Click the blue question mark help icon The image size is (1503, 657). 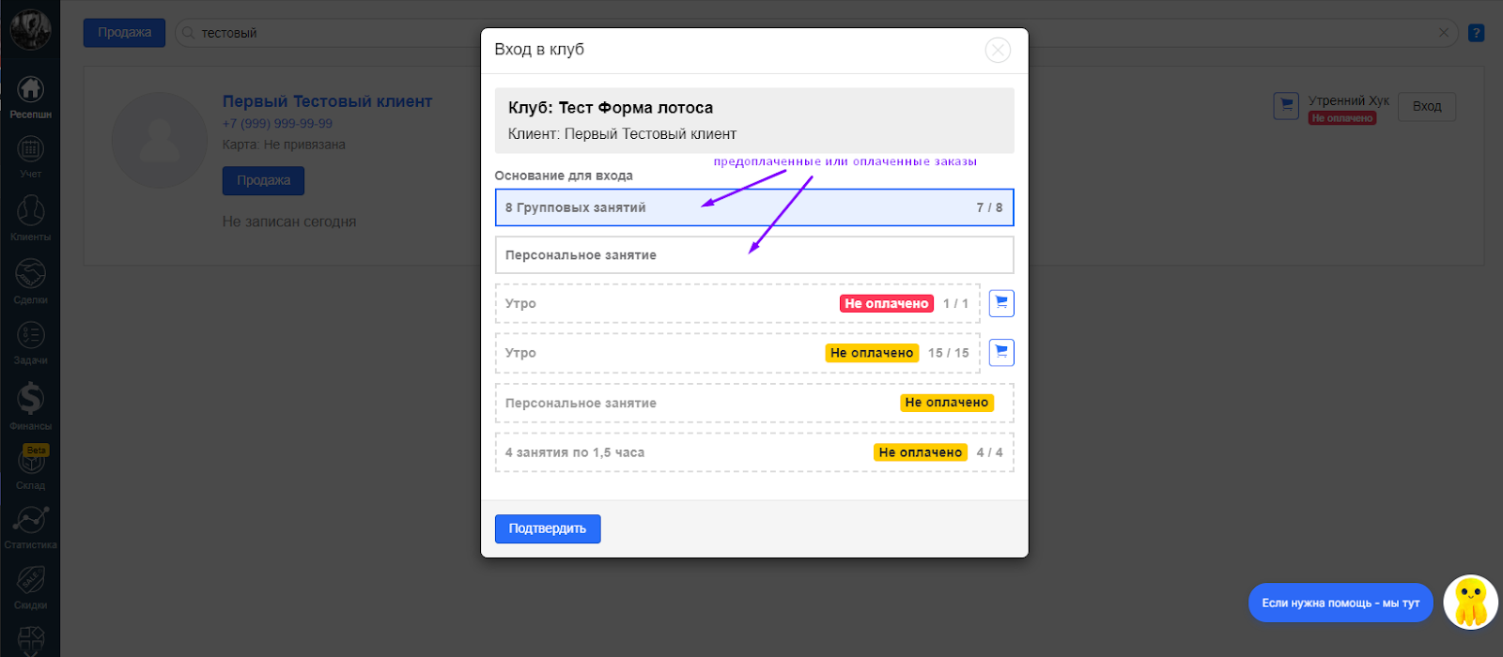click(x=1476, y=33)
